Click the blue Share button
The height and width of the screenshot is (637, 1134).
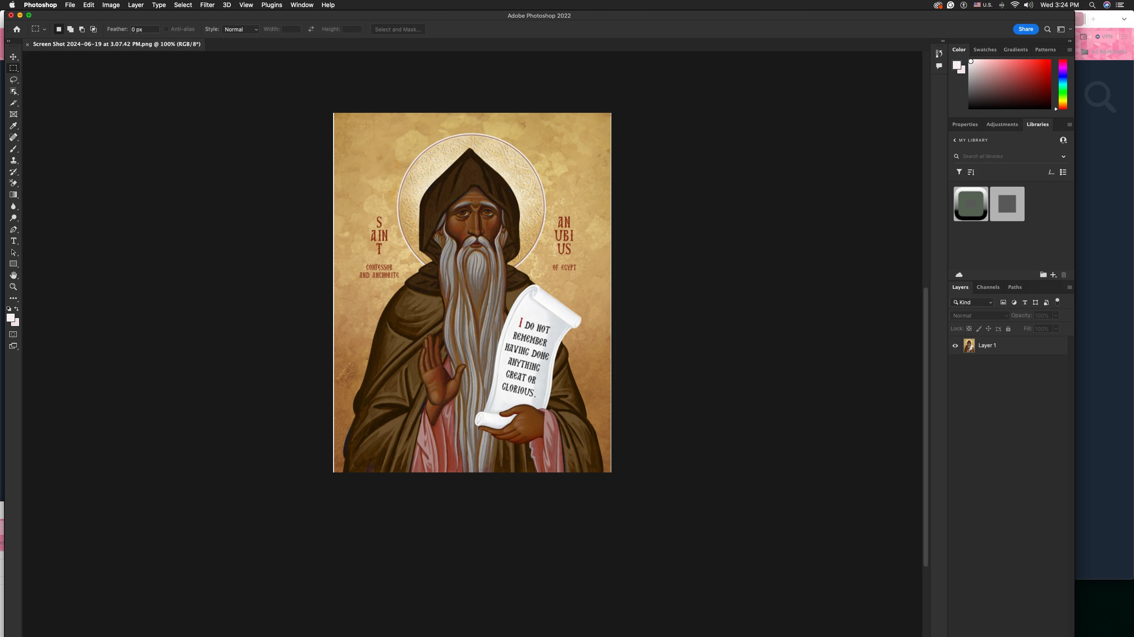[x=1025, y=29]
